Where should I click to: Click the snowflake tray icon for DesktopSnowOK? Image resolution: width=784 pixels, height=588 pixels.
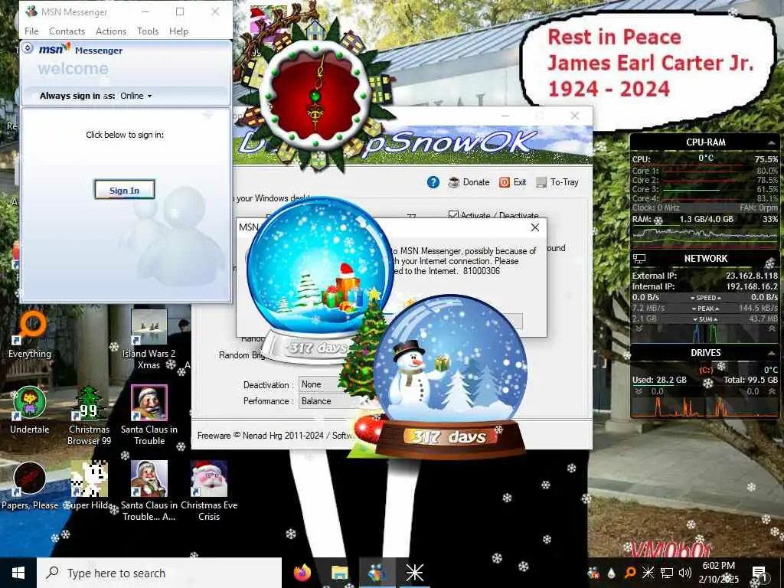tap(648, 573)
